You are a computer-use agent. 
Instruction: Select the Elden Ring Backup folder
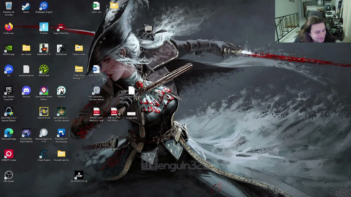tap(79, 69)
